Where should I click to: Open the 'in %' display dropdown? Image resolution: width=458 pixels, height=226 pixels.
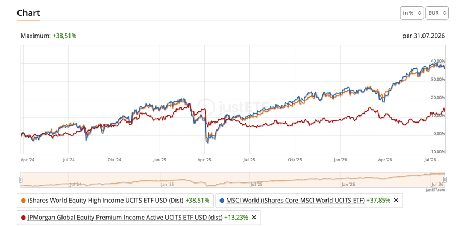coord(411,13)
